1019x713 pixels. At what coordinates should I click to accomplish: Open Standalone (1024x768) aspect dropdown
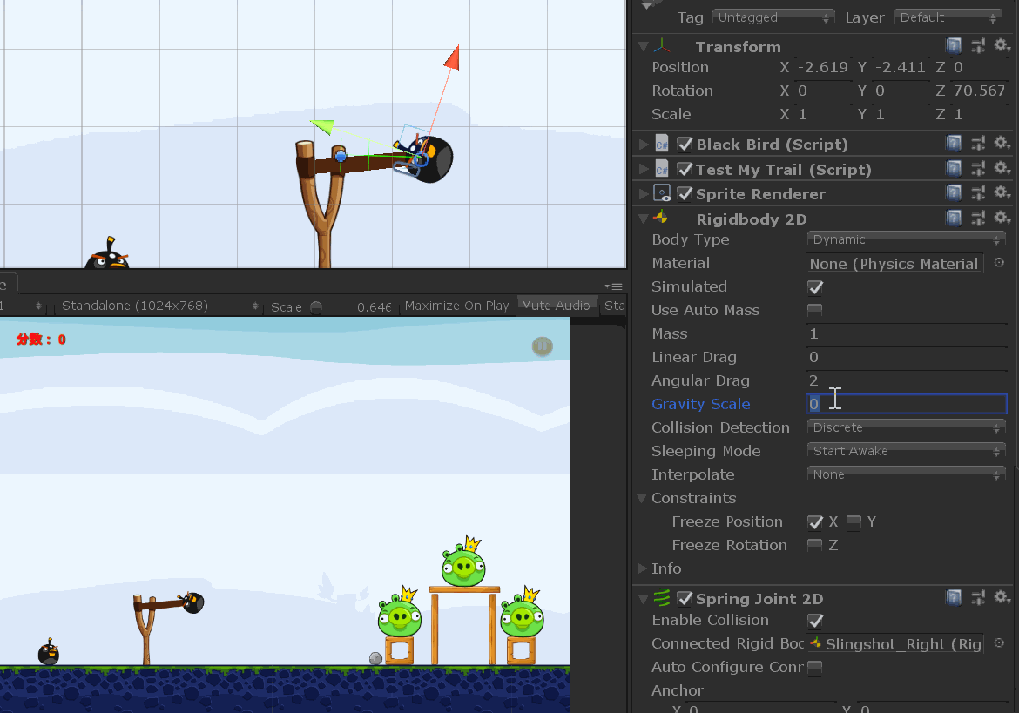[x=159, y=306]
